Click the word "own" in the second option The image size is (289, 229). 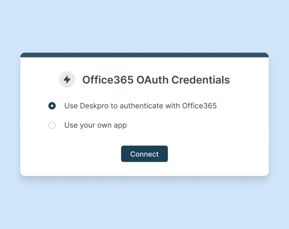tap(104, 125)
